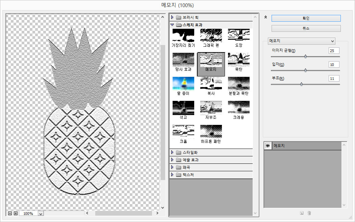Screen dimensions: 355x222
Task: Expand the 브러시 획 filter folder
Action: pos(172,17)
